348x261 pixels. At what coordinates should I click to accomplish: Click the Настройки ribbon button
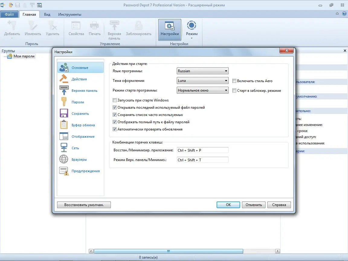tap(170, 30)
